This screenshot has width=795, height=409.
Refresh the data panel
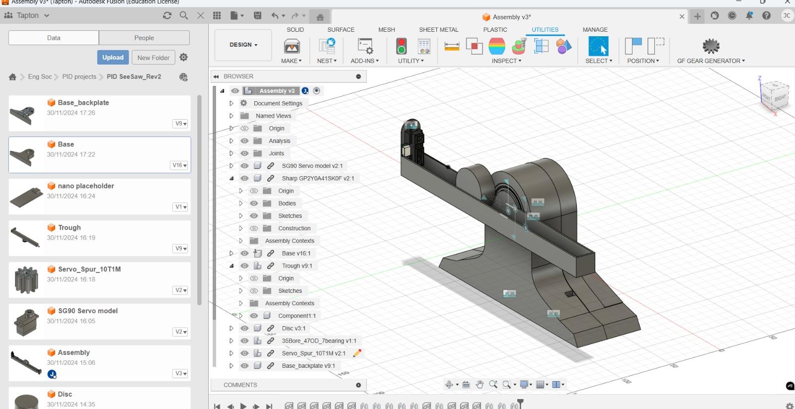(167, 15)
